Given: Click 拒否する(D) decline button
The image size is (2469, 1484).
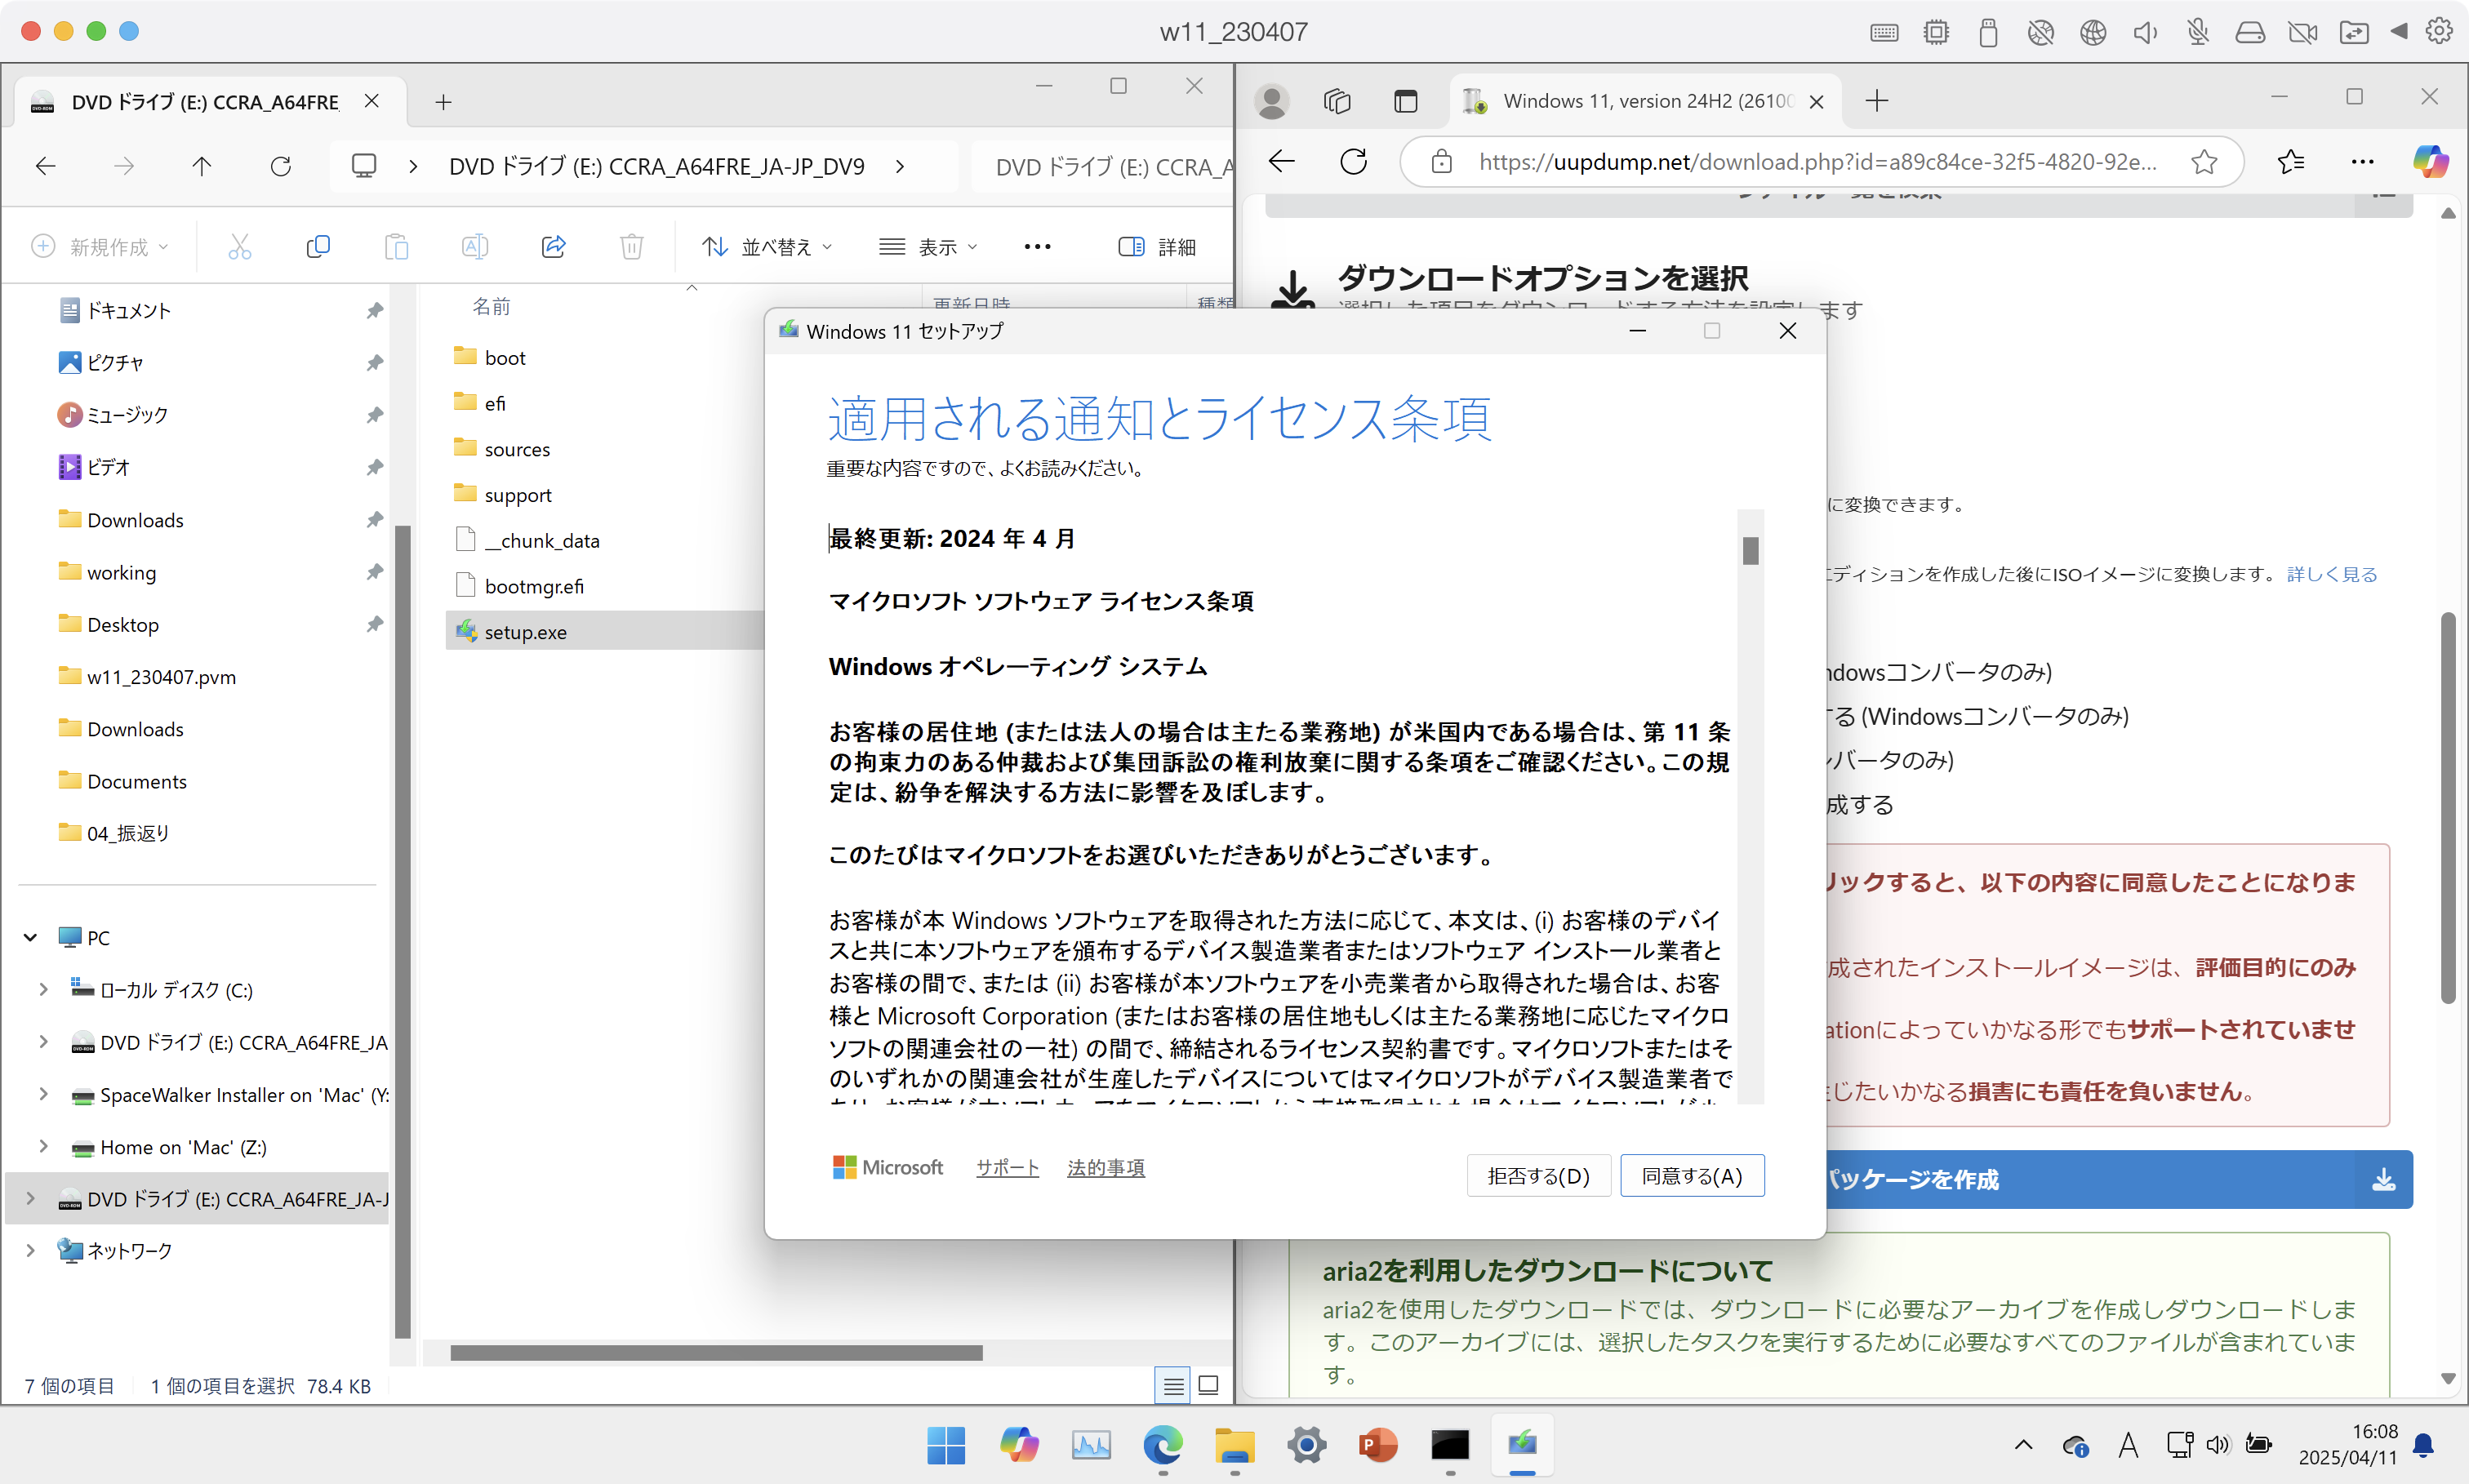Looking at the screenshot, I should tap(1538, 1176).
